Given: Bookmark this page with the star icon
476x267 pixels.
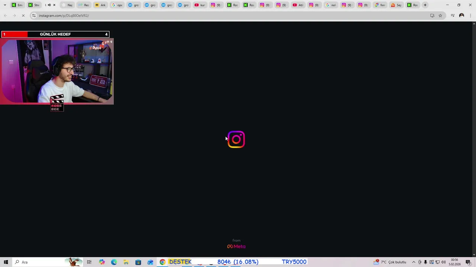Looking at the screenshot, I should 440,16.
